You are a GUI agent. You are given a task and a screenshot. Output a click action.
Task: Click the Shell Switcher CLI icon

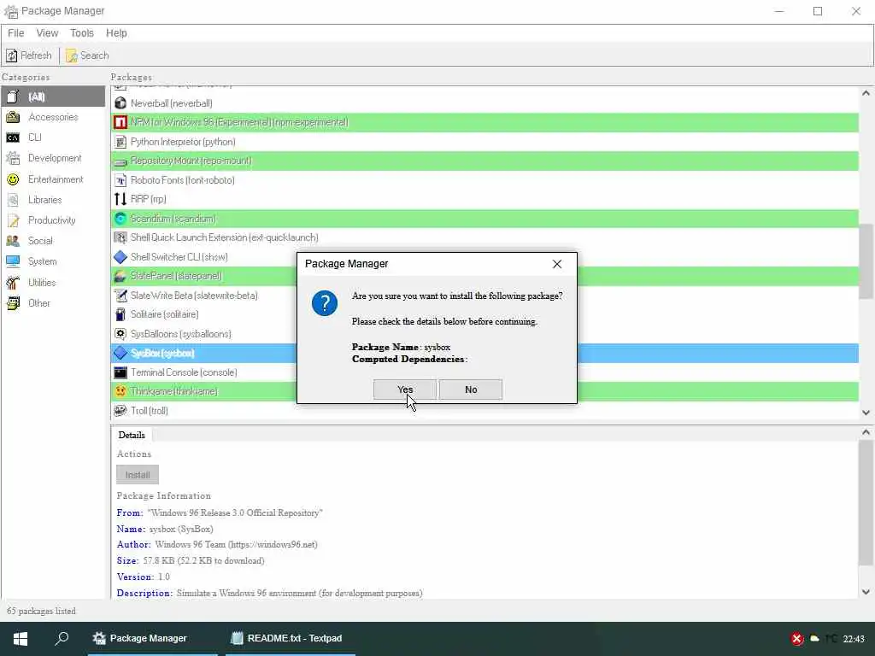click(x=120, y=257)
